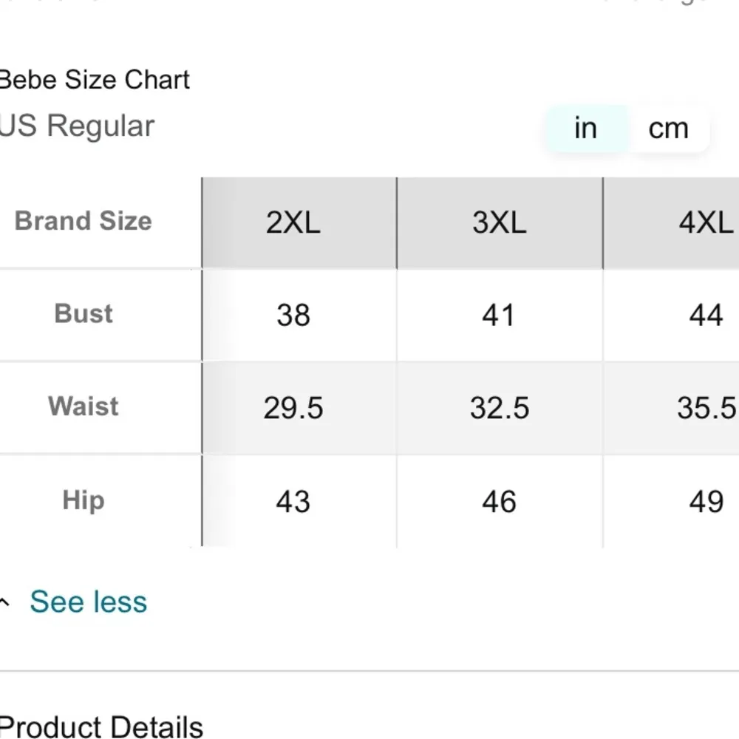
Task: Select the 3XL column header
Action: coord(500,222)
